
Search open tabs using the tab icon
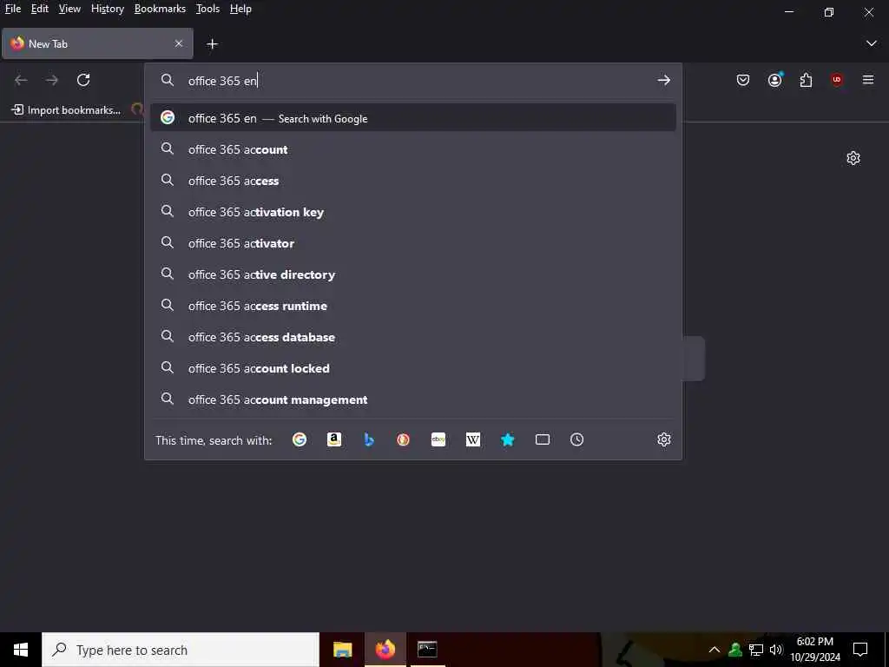(x=543, y=439)
